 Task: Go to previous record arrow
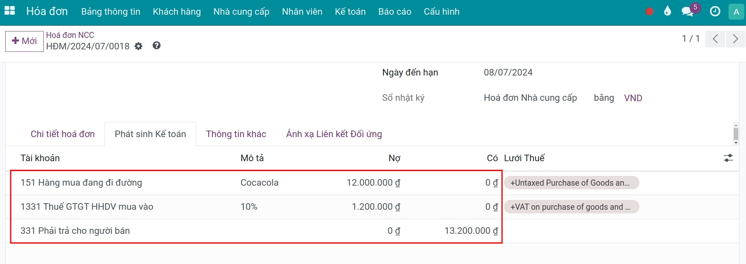[715, 39]
